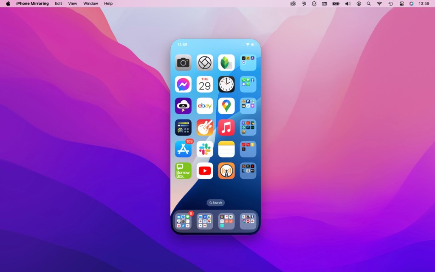Open the folder next to Overcast
The width and height of the screenshot is (435, 272).
point(248,171)
